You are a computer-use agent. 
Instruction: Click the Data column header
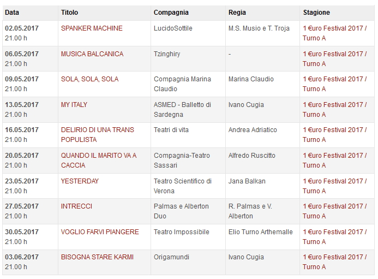coord(11,13)
